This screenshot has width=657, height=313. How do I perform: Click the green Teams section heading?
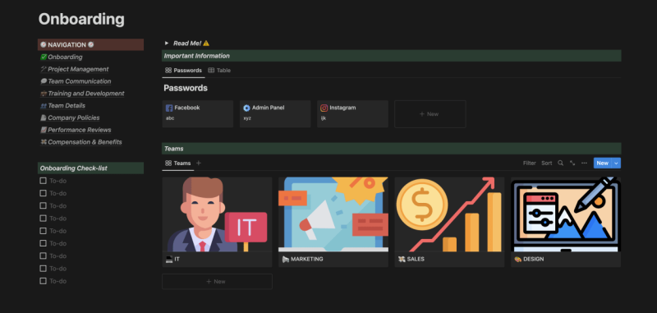[392, 149]
